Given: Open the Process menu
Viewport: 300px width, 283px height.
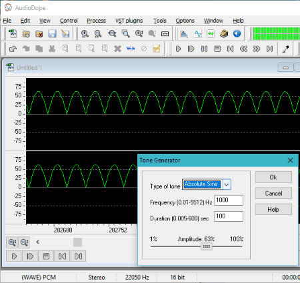Looking at the screenshot, I should (x=96, y=21).
